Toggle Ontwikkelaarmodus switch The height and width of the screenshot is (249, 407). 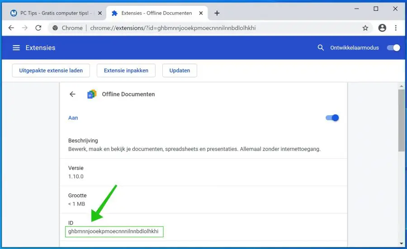pyautogui.click(x=393, y=48)
